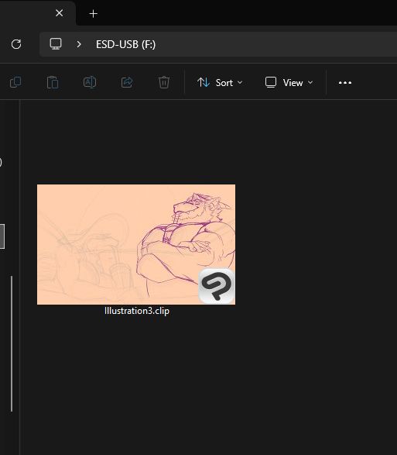Image resolution: width=397 pixels, height=455 pixels.
Task: Click the Copy icon in the toolbar
Action: pos(15,82)
